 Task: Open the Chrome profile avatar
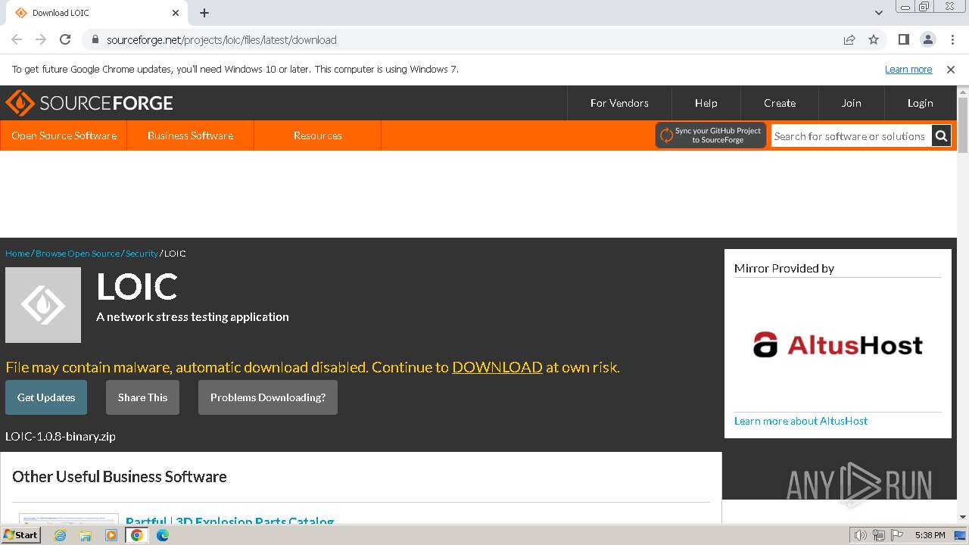(927, 39)
